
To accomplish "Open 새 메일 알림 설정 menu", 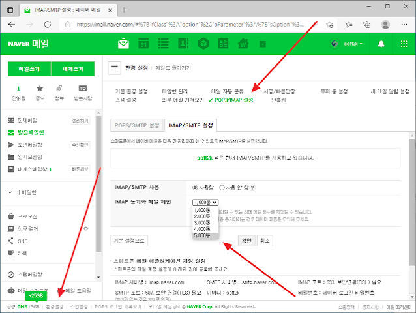I will (390, 91).
